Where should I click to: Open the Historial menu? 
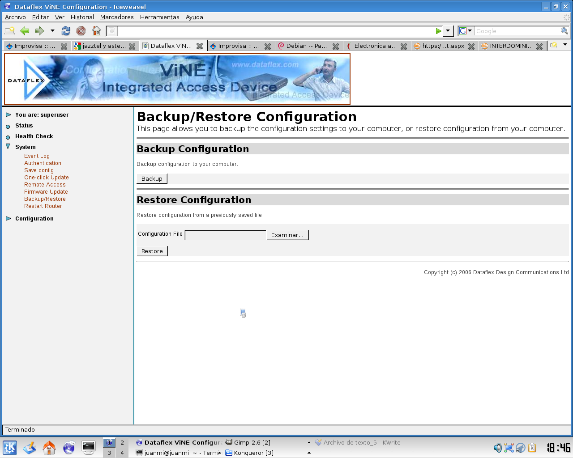click(x=82, y=17)
